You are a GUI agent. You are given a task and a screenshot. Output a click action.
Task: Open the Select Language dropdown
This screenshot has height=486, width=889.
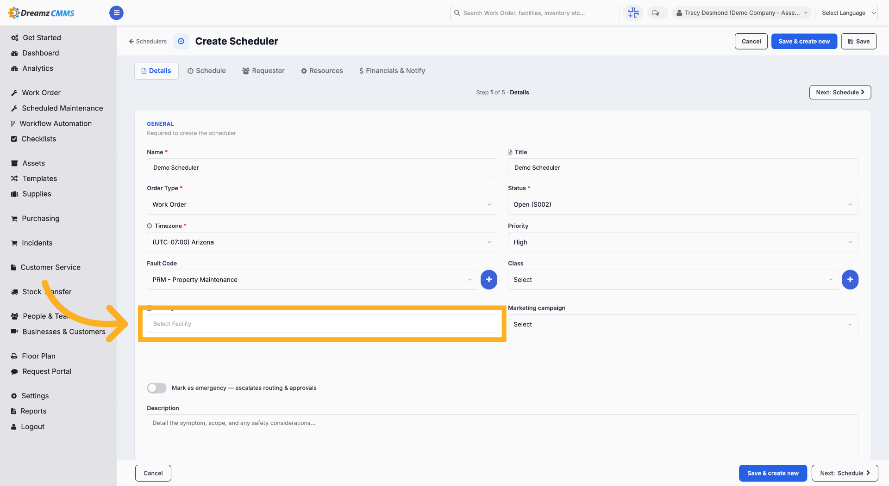[846, 13]
